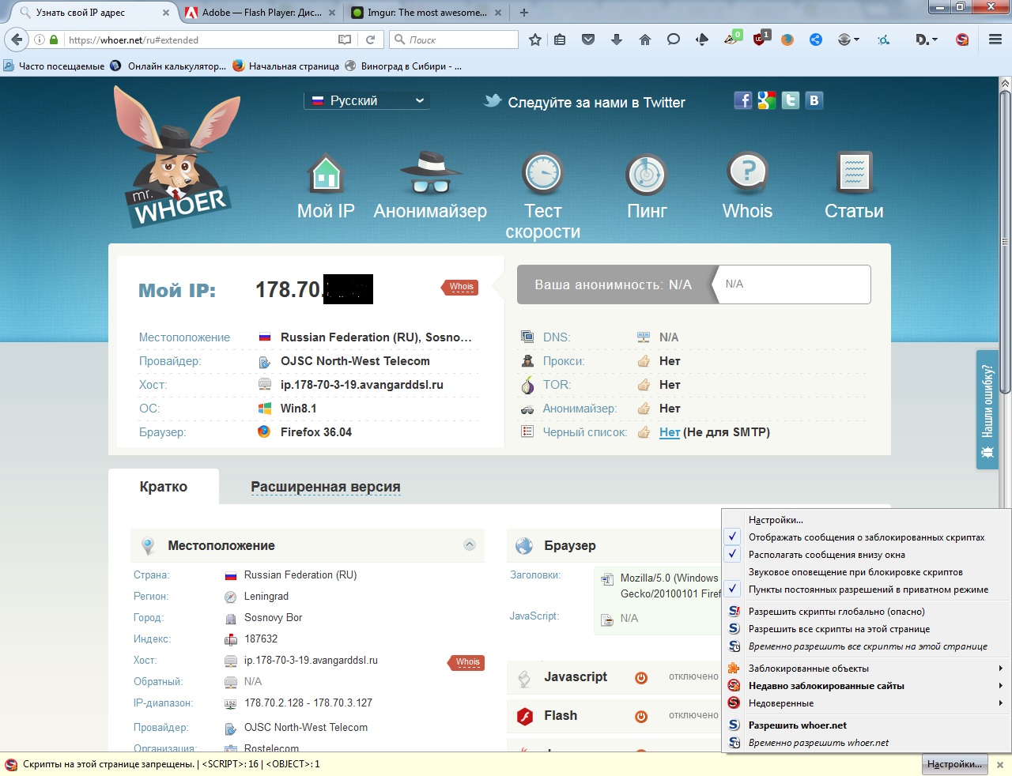Select Настройки... in NoScript menu
This screenshot has height=776, width=1012.
pyautogui.click(x=867, y=520)
